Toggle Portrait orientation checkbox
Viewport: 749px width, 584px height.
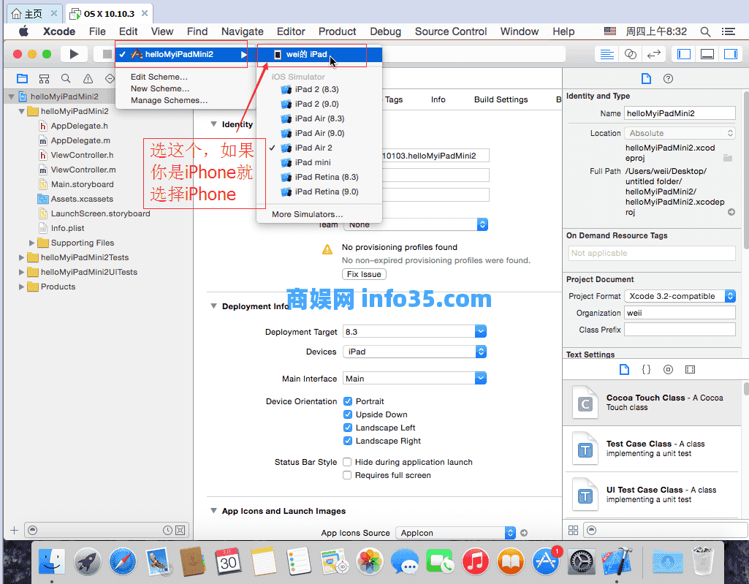point(348,401)
